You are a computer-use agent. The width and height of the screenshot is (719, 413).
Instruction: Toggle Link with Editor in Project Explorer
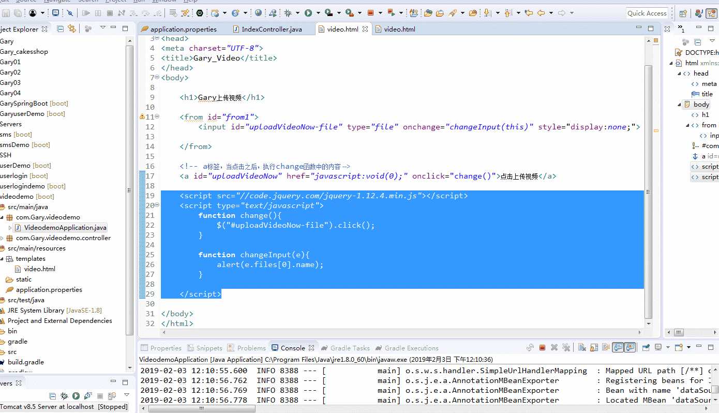pyautogui.click(x=72, y=29)
